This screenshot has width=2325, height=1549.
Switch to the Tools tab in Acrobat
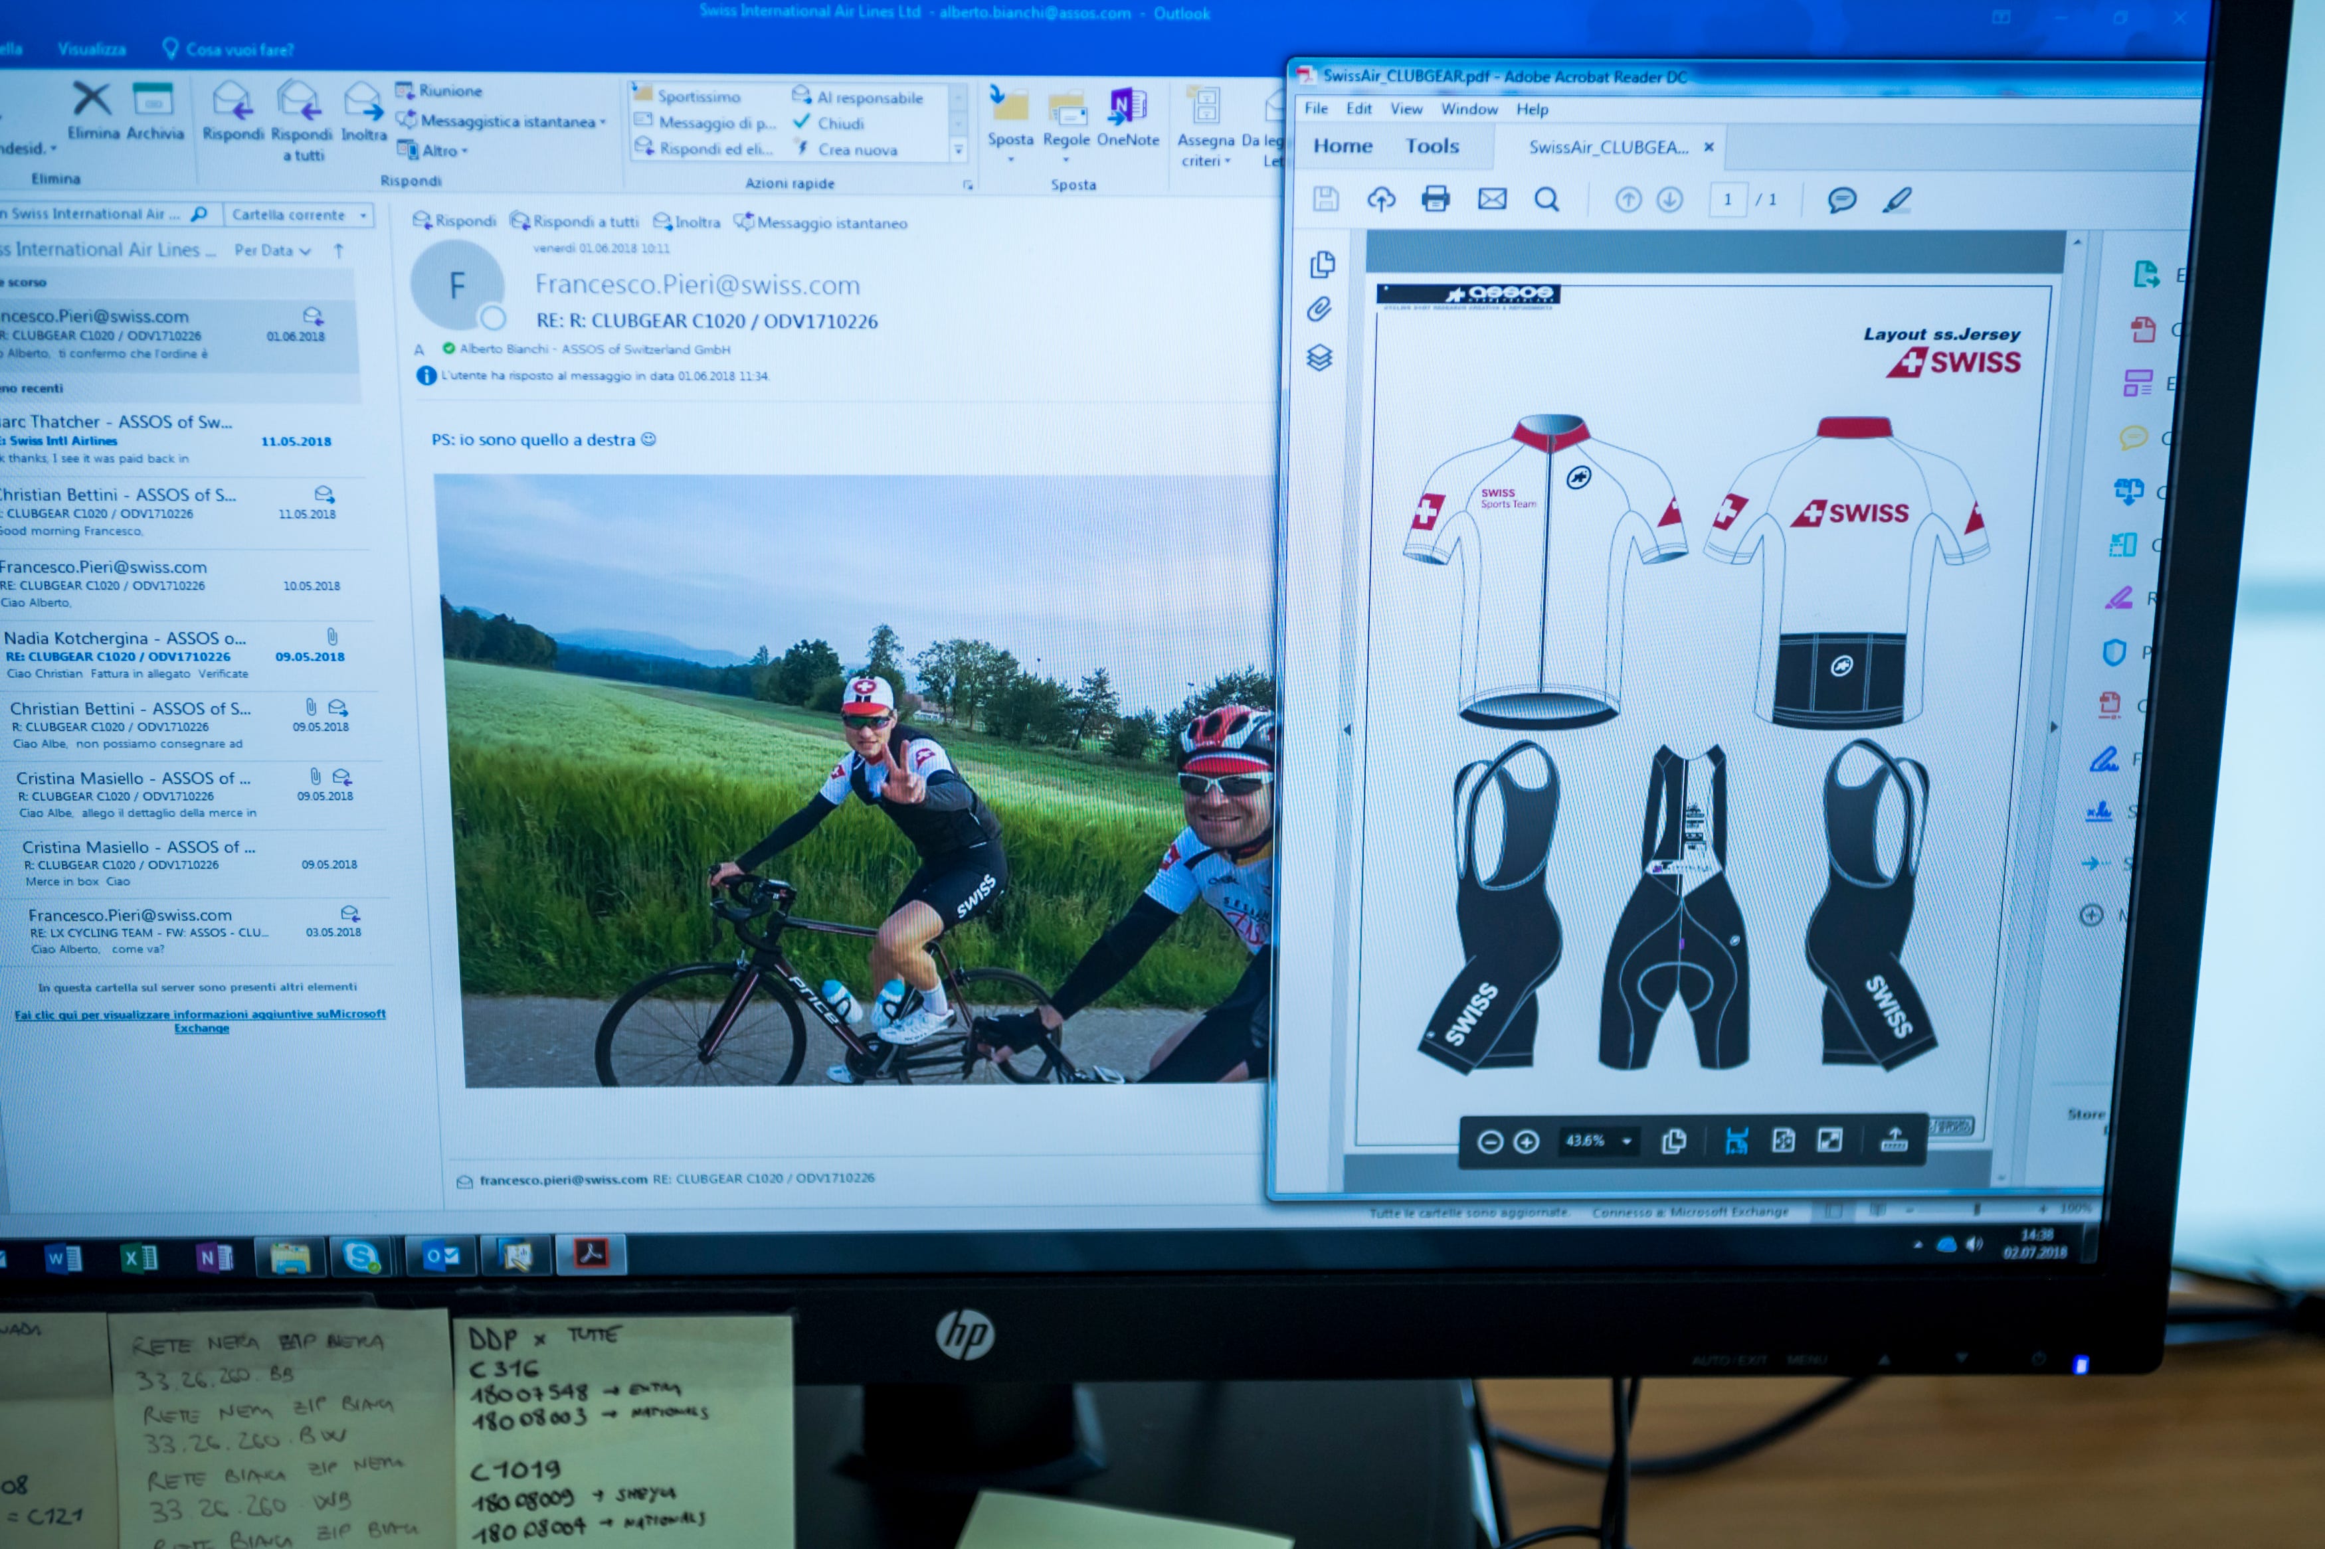[x=1432, y=147]
